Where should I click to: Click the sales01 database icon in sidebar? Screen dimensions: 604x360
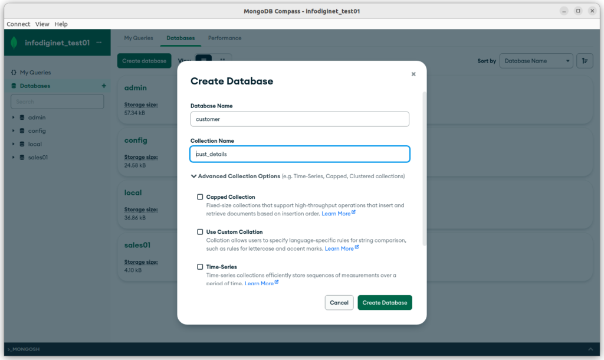coord(22,157)
